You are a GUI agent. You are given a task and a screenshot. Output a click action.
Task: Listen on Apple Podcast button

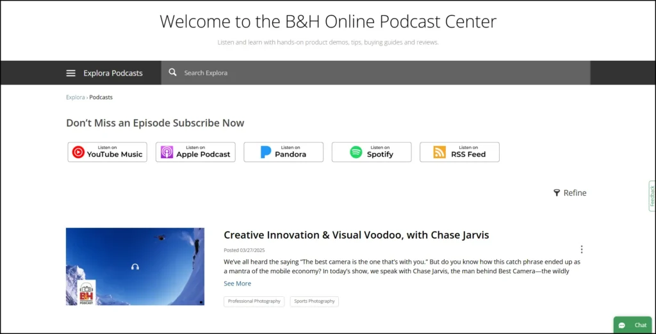pos(195,152)
